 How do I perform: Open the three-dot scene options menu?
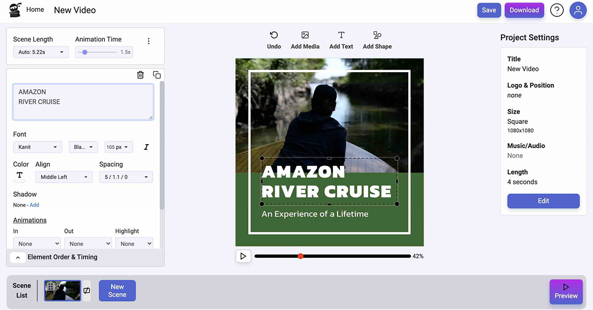coord(149,41)
